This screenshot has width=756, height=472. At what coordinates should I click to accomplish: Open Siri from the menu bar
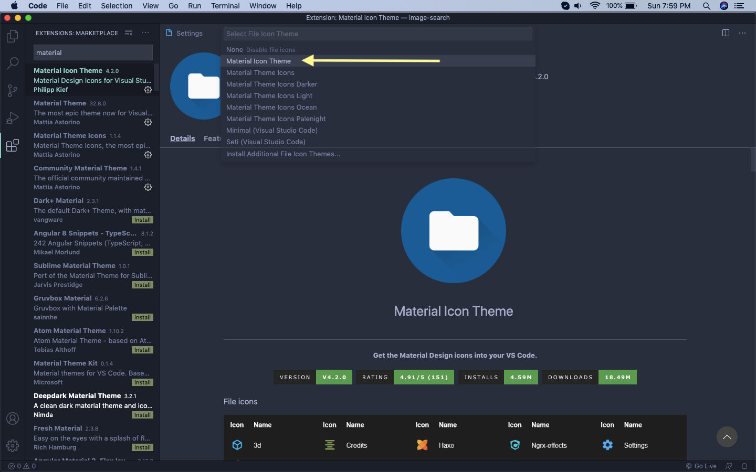point(724,6)
